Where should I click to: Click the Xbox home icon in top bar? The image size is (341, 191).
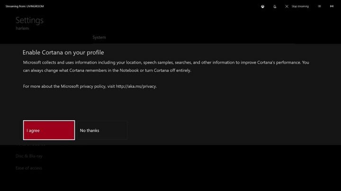pyautogui.click(x=263, y=7)
